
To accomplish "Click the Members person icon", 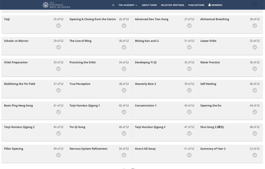I will [210, 5].
